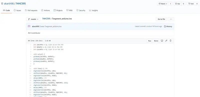Switch to the Issues tab
Viewport: 200px width, 97px height.
coord(17,10)
